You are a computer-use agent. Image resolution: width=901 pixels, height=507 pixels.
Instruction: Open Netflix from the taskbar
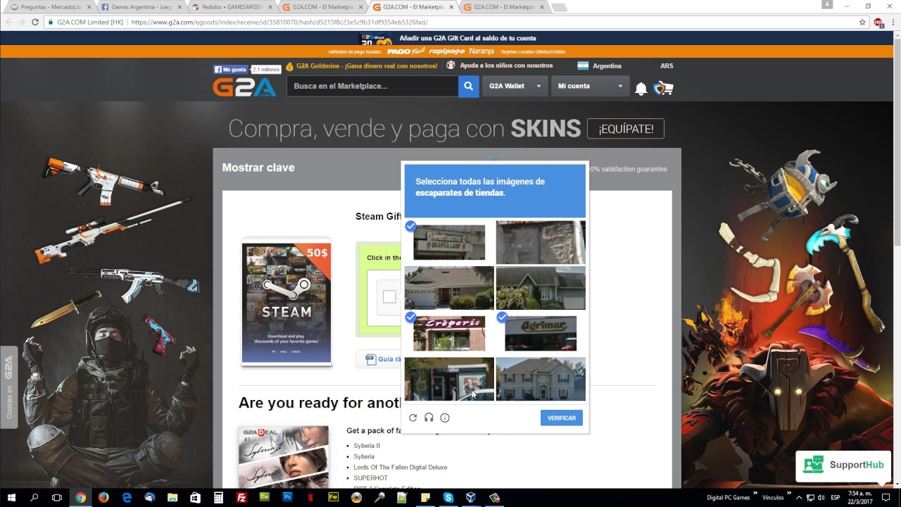point(310,497)
